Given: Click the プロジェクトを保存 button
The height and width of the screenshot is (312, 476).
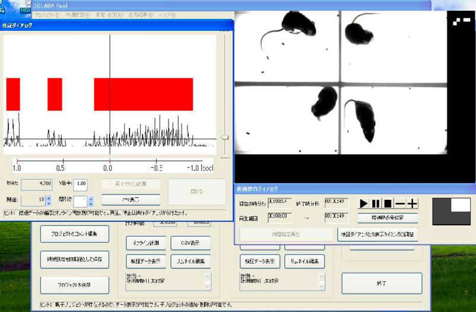Looking at the screenshot, I should point(75,284).
